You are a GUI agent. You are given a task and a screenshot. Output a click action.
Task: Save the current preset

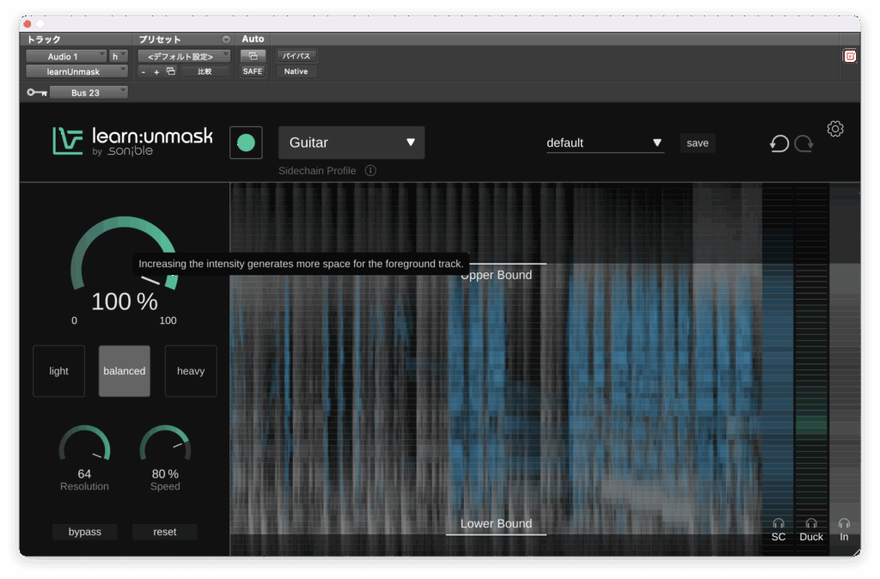[x=698, y=143]
